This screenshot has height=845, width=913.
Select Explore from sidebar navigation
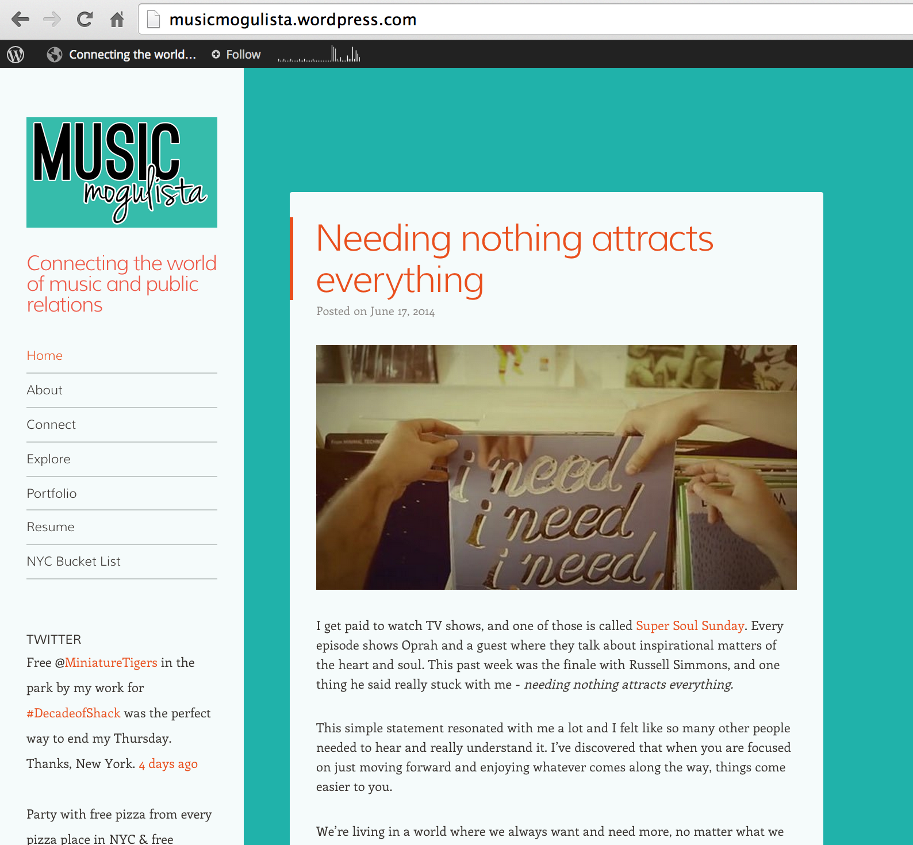coord(49,459)
